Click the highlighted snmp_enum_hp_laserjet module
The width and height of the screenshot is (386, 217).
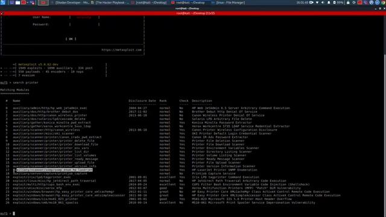point(53,170)
